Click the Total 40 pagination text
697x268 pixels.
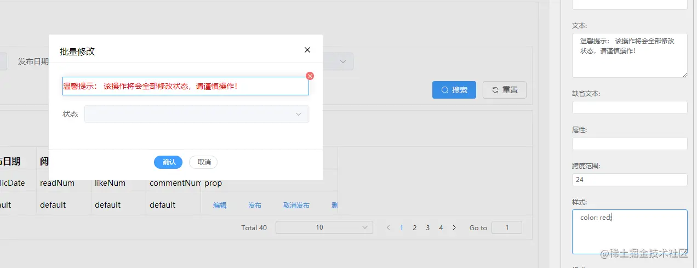(254, 227)
